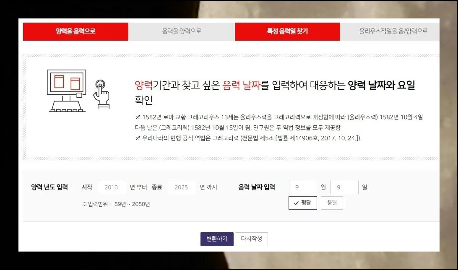Select the 윤달 (leap month) option

(x=332, y=202)
